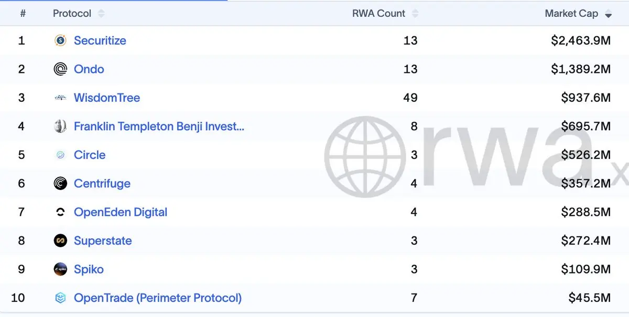Click OpenTrade's RWA count of 7
This screenshot has height=317, width=629.
click(x=414, y=298)
